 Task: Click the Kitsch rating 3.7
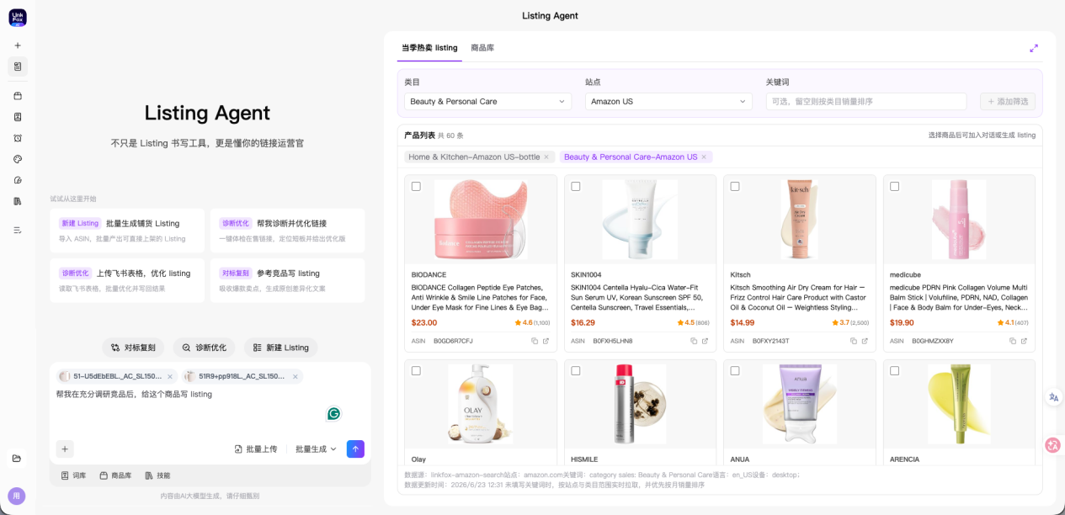tap(850, 322)
